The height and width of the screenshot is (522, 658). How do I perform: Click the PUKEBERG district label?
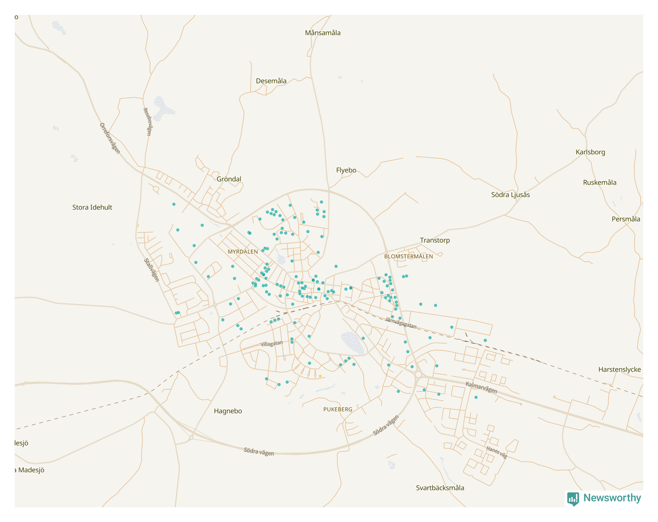click(338, 409)
